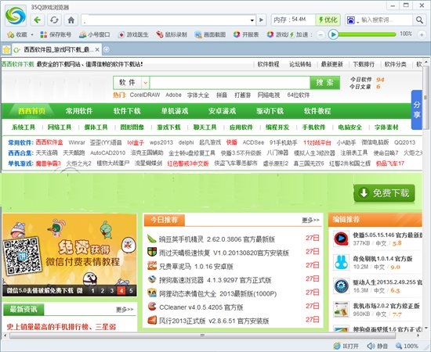431x352 pixels.
Task: Select carousel slide number 5
Action: [131, 290]
